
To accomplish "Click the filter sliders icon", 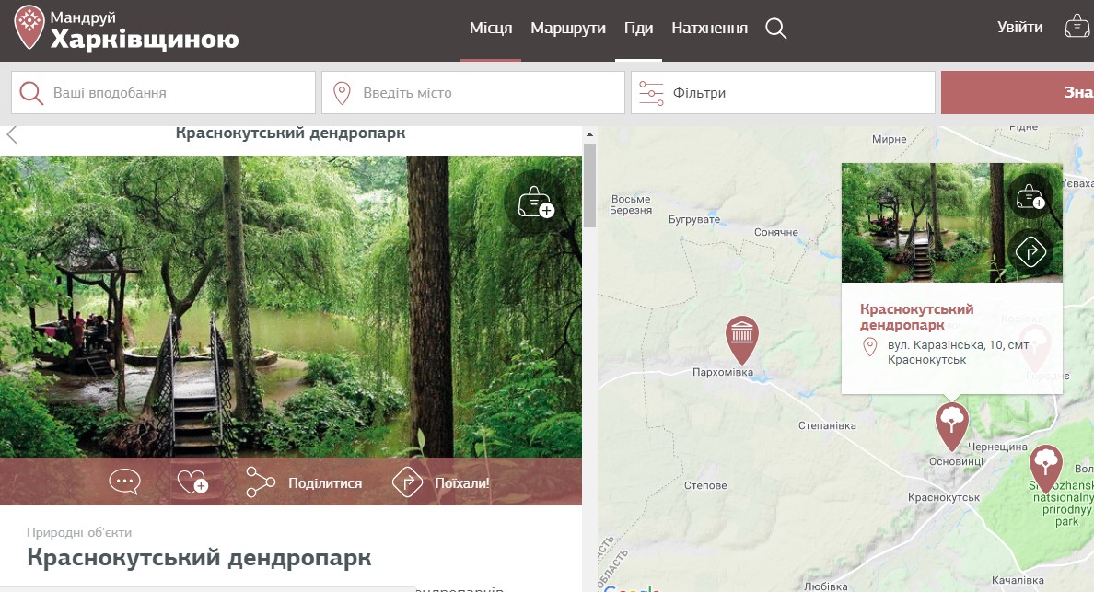I will [x=651, y=93].
